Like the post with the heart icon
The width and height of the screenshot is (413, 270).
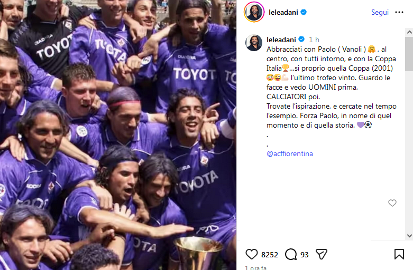(252, 254)
